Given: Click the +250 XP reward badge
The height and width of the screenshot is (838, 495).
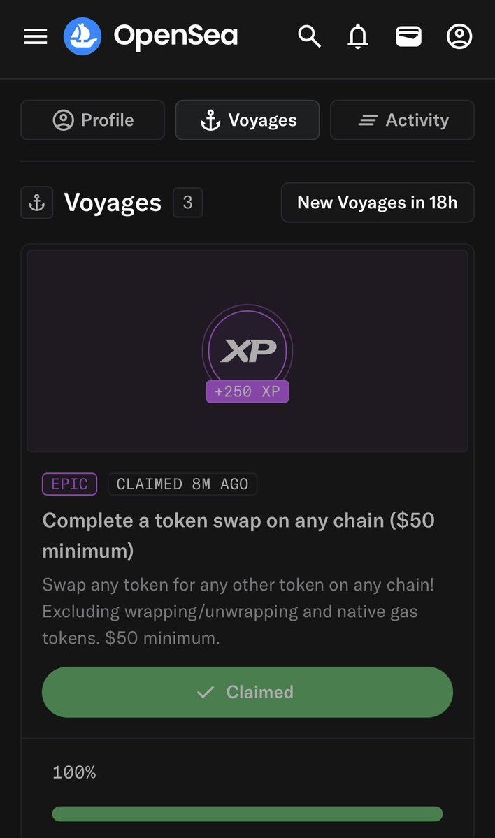Looking at the screenshot, I should click(247, 392).
